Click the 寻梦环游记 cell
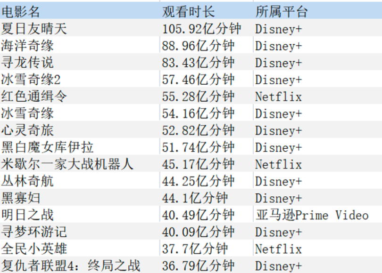The image size is (382, 273). 34,232
